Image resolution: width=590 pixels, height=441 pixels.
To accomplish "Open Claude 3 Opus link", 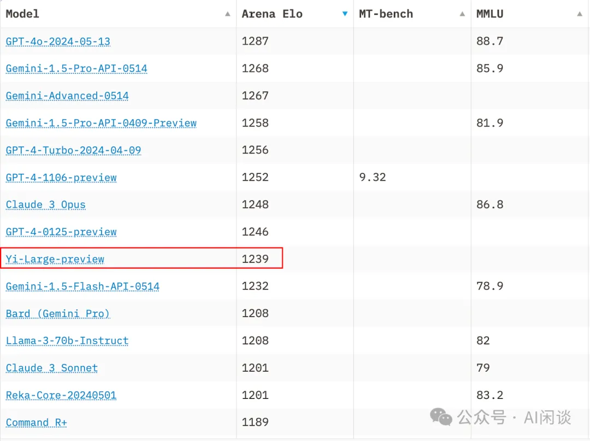I will pyautogui.click(x=45, y=205).
